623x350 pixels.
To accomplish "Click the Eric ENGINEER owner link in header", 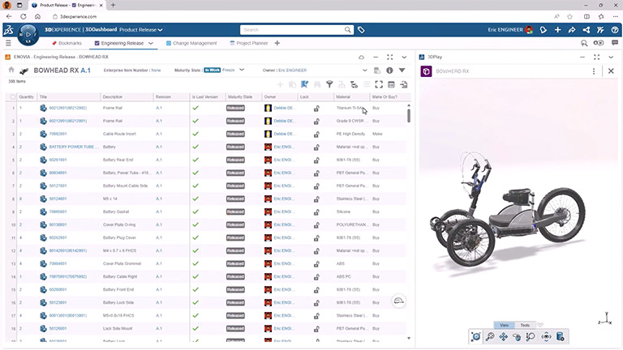I will click(292, 70).
